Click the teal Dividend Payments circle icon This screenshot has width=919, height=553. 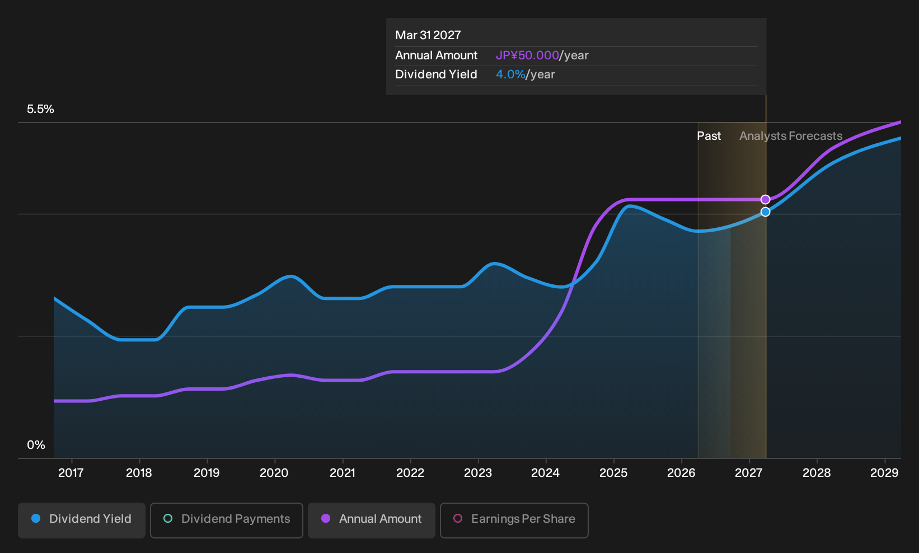point(168,518)
